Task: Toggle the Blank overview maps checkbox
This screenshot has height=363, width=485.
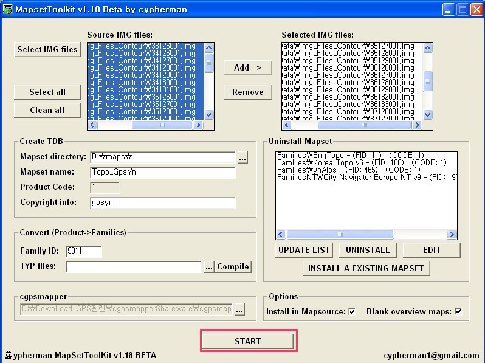Action: pyautogui.click(x=458, y=311)
